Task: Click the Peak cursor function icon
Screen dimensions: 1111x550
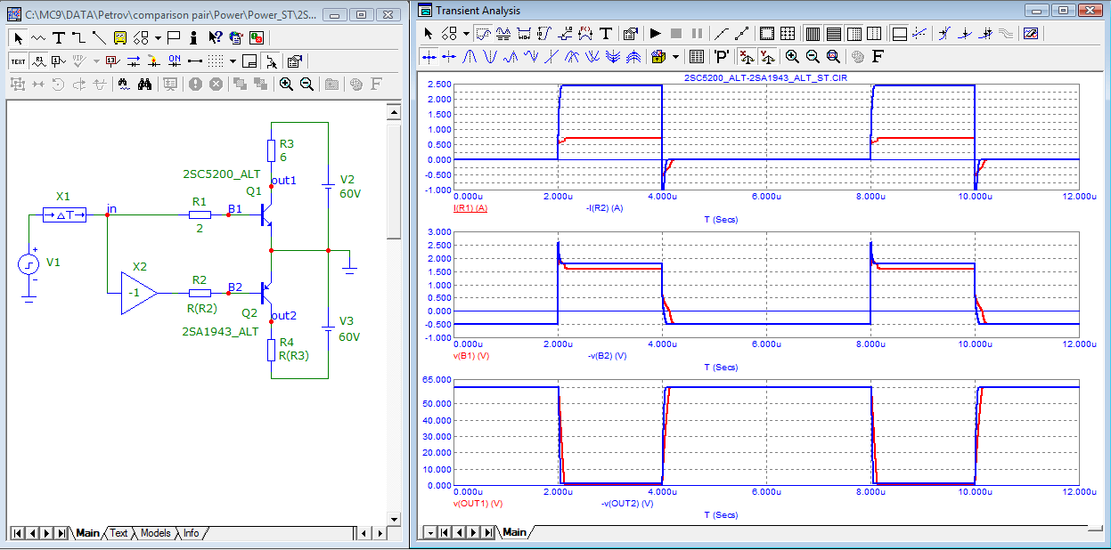Action: point(470,57)
